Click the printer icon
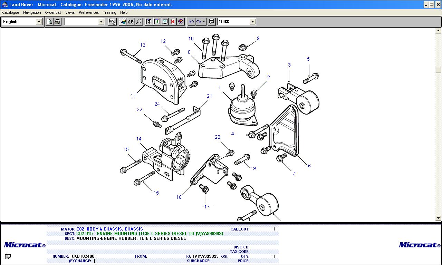This screenshot has width=442, height=265. 57,22
